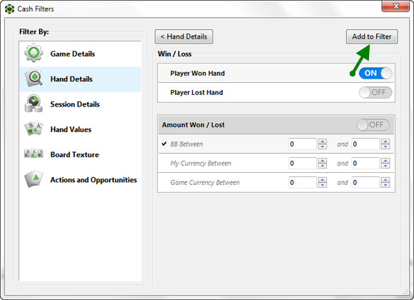
Task: Open Session Details clock and coins icon
Action: tap(34, 104)
